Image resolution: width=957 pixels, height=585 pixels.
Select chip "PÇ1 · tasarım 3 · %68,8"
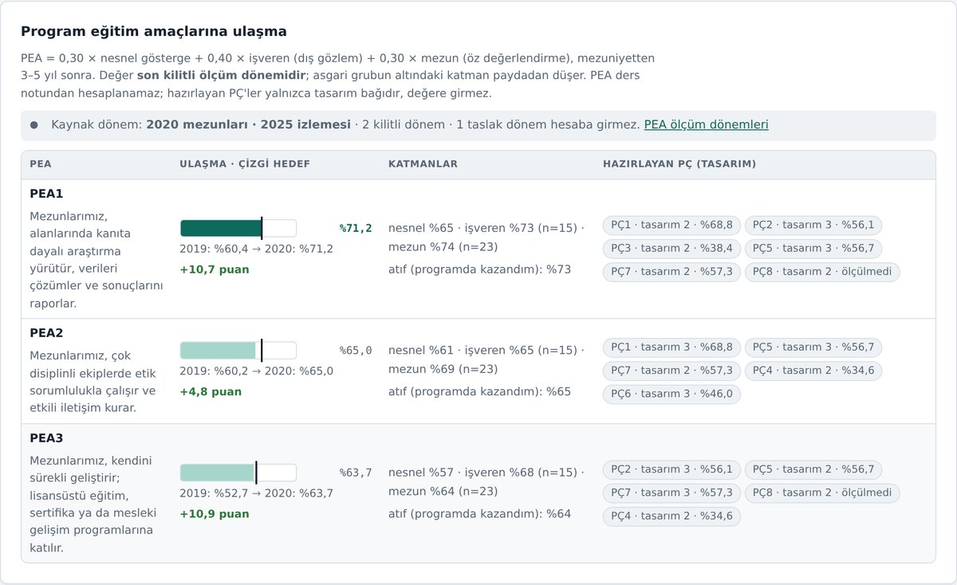pyautogui.click(x=671, y=347)
